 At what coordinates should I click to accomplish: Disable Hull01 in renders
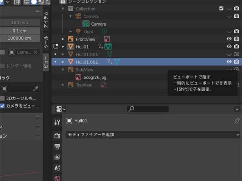point(236,46)
